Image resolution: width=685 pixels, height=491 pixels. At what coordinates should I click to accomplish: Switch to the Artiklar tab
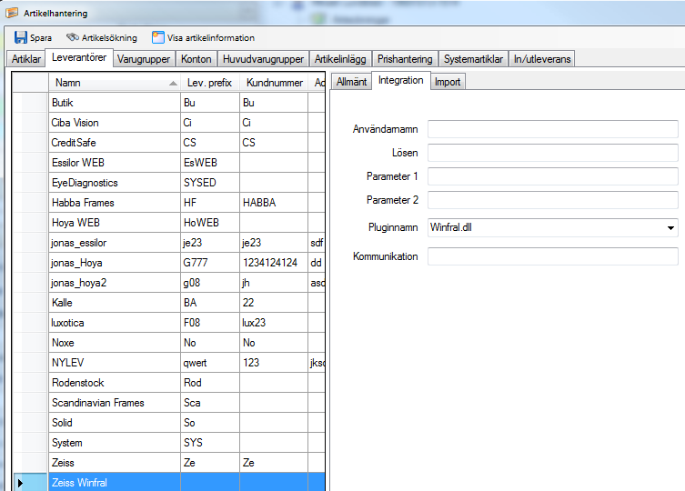[x=25, y=59]
